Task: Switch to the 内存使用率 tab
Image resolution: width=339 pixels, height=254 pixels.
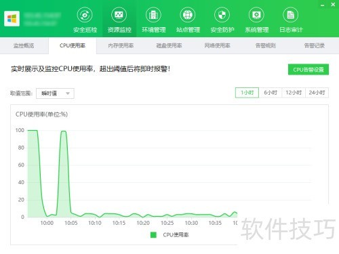Action: tap(121, 46)
